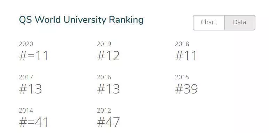Select the 2016 ranking #13
This screenshot has width=269, height=133.
(108, 89)
